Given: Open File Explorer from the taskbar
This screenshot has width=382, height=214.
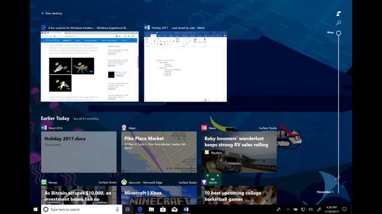Looking at the screenshot, I should tap(151, 209).
